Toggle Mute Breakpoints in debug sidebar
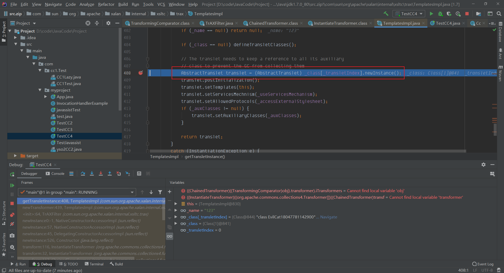The height and width of the screenshot is (273, 504). click(x=12, y=224)
